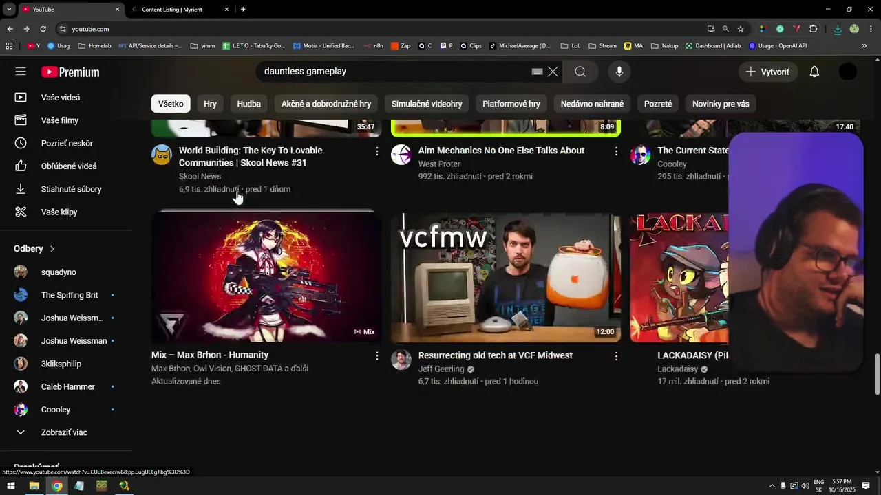Click the page vertical scrollbar thumb
Image resolution: width=881 pixels, height=495 pixels.
tap(877, 375)
